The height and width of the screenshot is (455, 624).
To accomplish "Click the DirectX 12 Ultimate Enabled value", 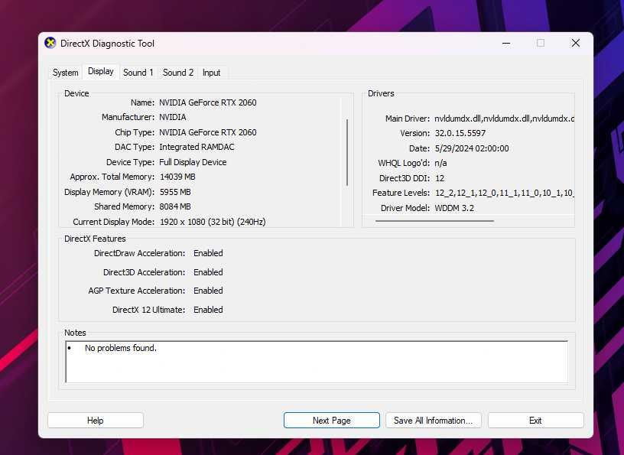I will [208, 310].
